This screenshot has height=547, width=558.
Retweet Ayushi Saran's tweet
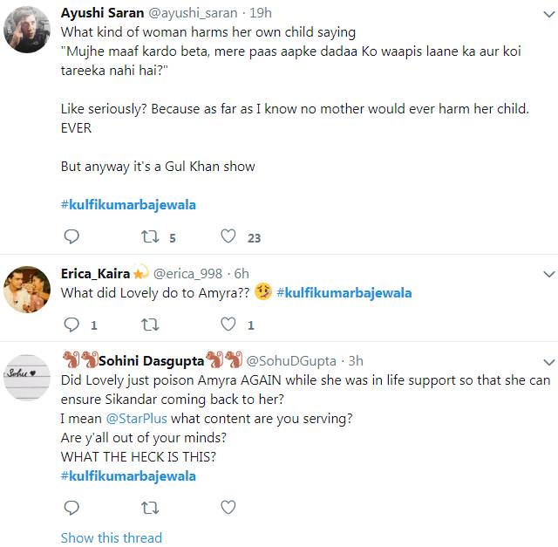(x=150, y=236)
